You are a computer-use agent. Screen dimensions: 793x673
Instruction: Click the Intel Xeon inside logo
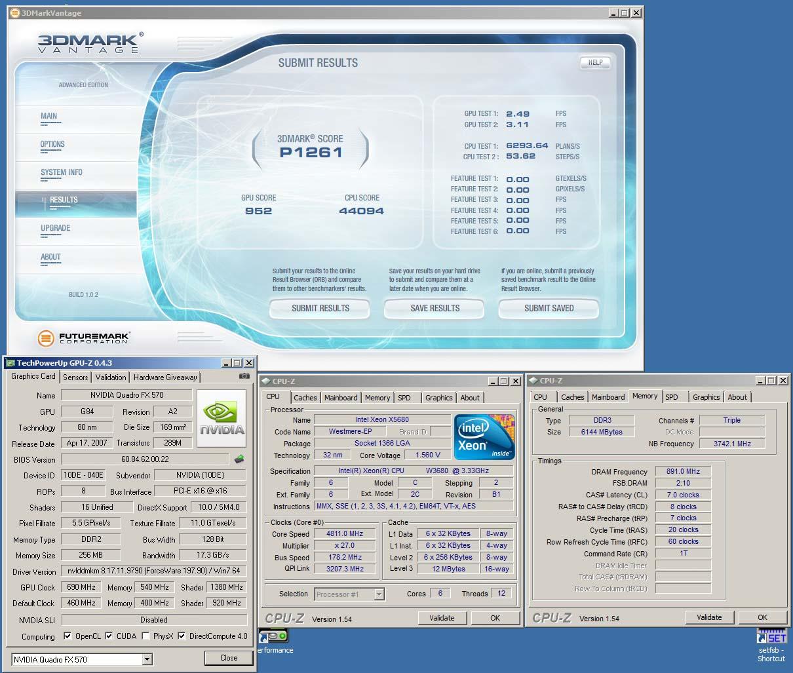pyautogui.click(x=484, y=437)
